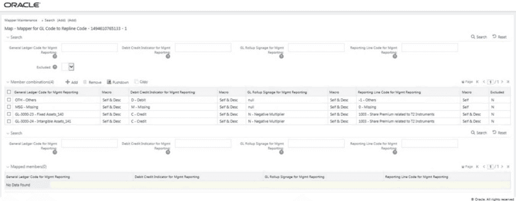The height and width of the screenshot is (201, 516).
Task: Select the GL-3000-23 Fixed Assets_140 row checkbox
Action: click(x=9, y=114)
